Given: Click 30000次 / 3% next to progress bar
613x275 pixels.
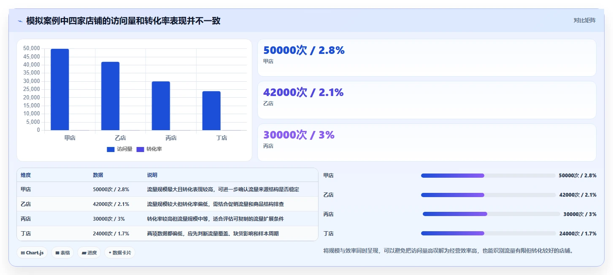Looking at the screenshot, I should click(580, 214).
